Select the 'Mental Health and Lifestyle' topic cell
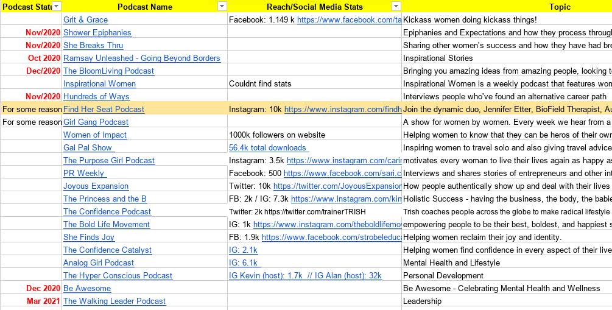612x310 pixels. pos(507,262)
